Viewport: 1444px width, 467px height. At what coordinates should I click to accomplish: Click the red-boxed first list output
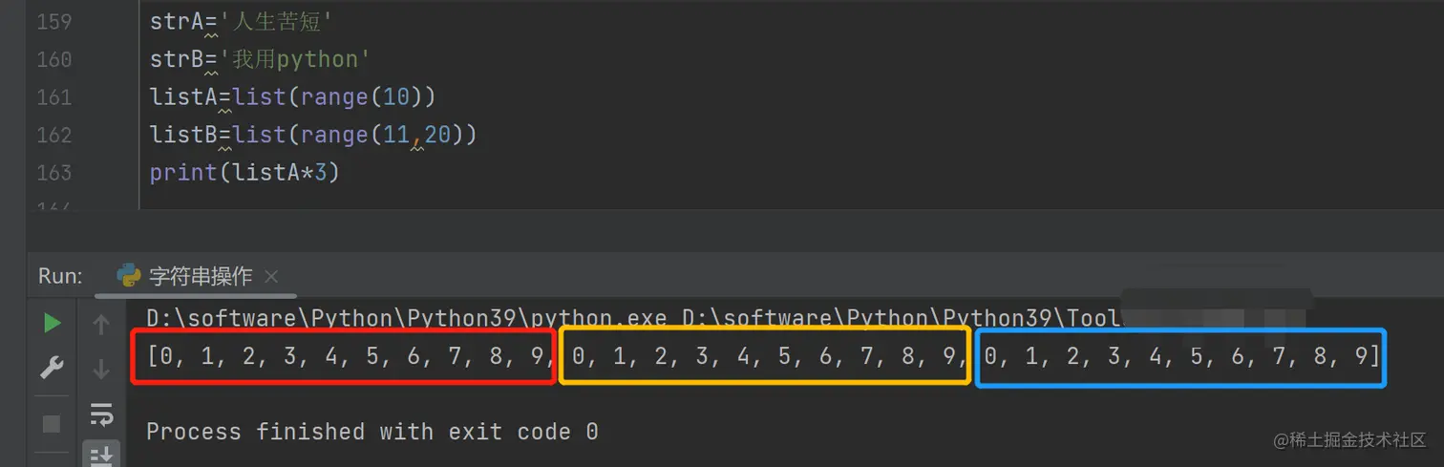pyautogui.click(x=343, y=356)
